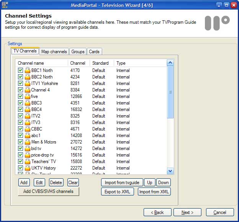The image size is (239, 222).
Task: Uncheck the BBC1 North channel checkbox
Action: pos(20,70)
